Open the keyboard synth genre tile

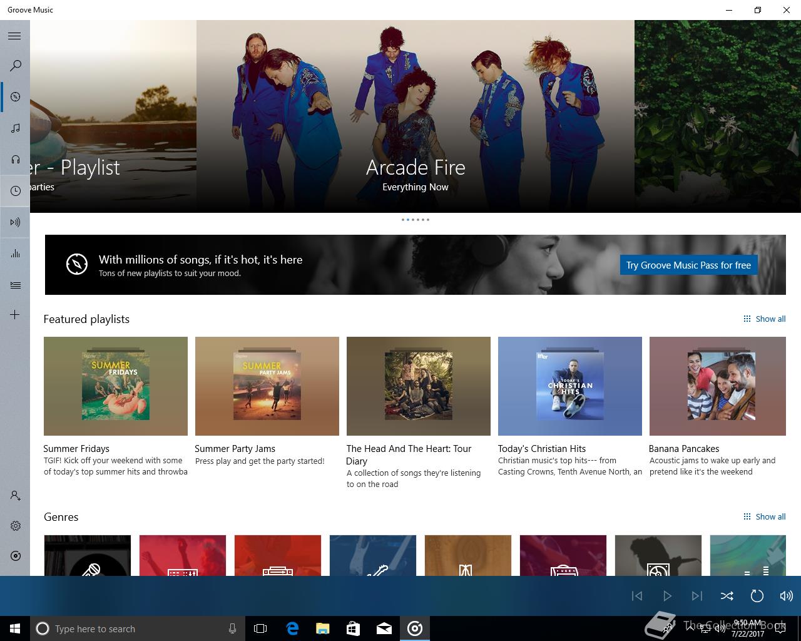183,555
